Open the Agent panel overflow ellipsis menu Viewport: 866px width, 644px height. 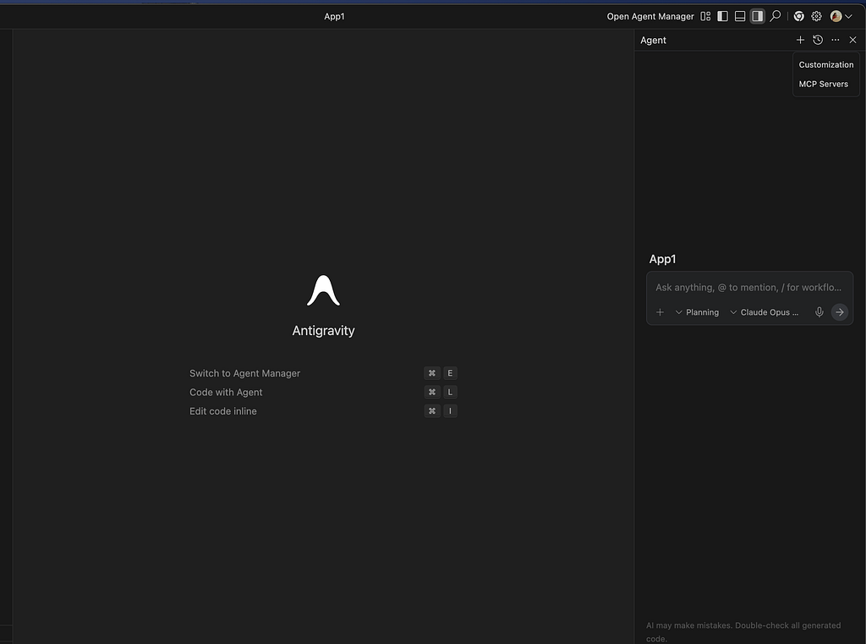835,39
